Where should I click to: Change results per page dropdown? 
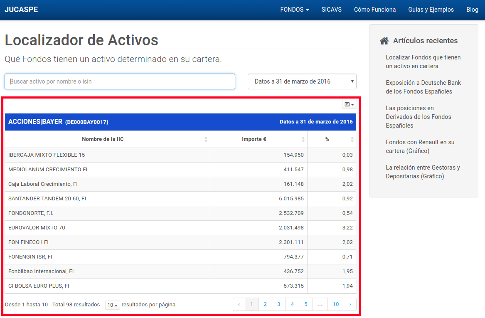pos(112,305)
